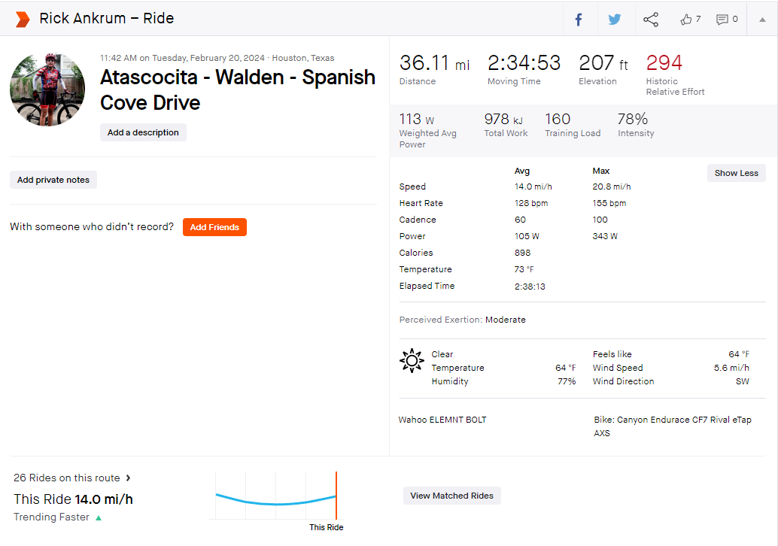The width and height of the screenshot is (778, 546).
Task: Click the 294 Historic Relative Effort value
Action: [x=664, y=63]
